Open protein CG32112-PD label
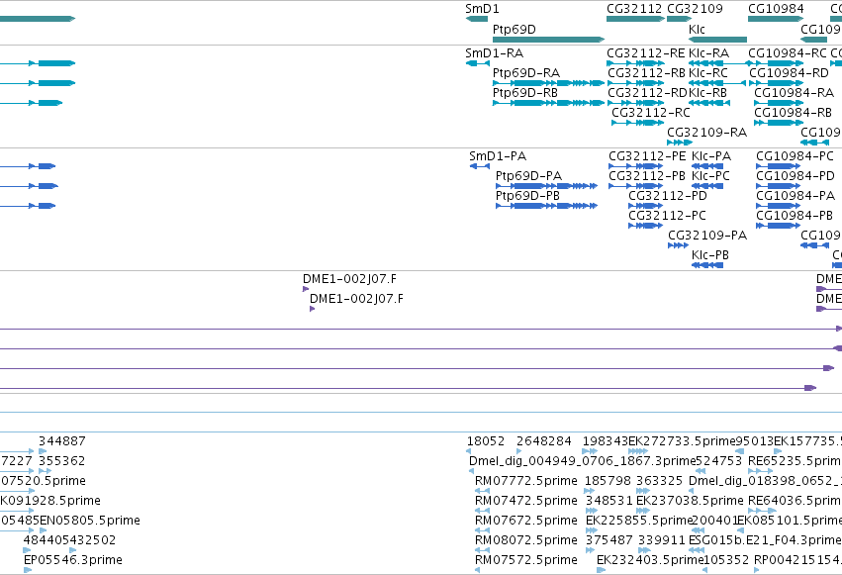 click(x=668, y=195)
